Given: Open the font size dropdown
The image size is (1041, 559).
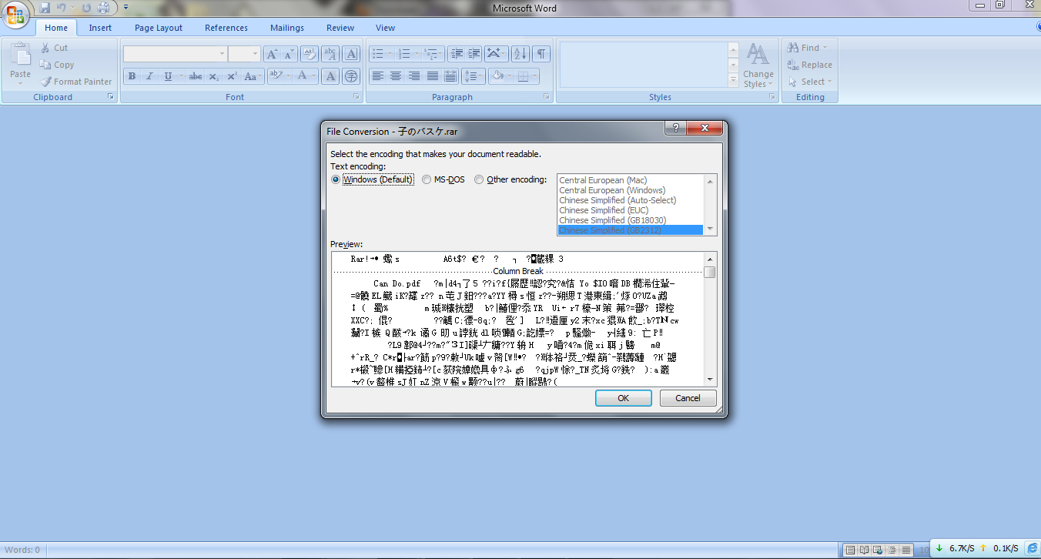Looking at the screenshot, I should click(255, 54).
